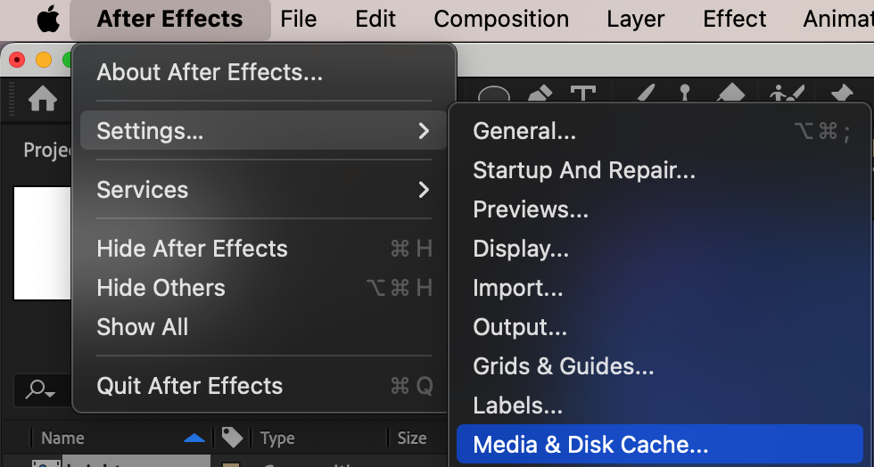This screenshot has width=874, height=467.
Task: Select the Type tool
Action: click(582, 95)
